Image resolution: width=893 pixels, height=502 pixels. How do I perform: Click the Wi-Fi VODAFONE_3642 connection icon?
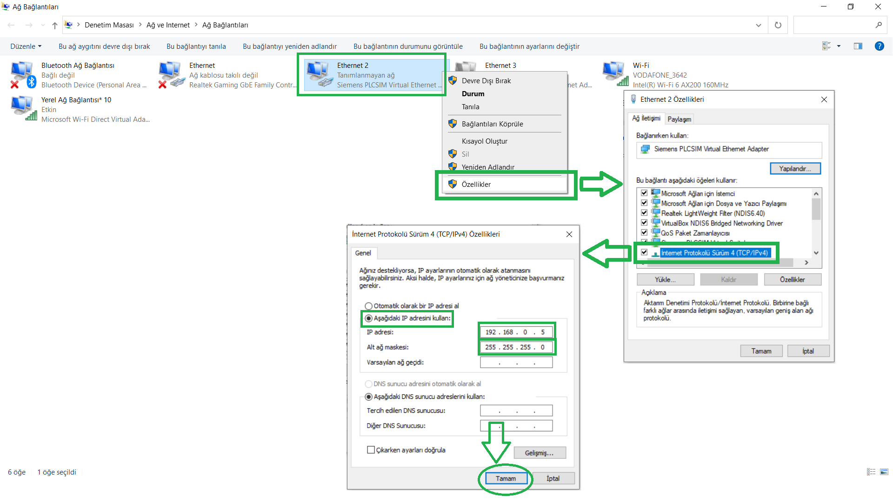click(615, 74)
